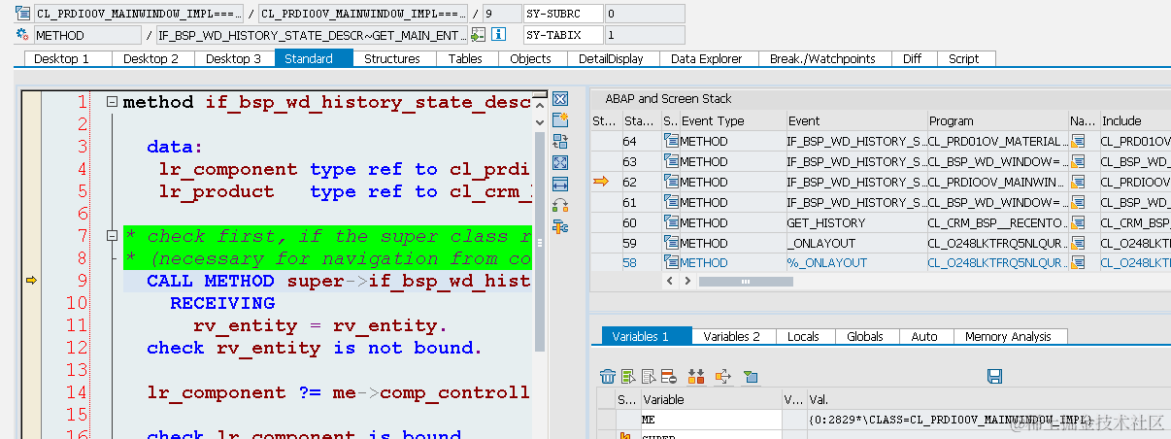
Task: Select %_ONLAYOUT event in stack row 58
Action: pos(855,263)
